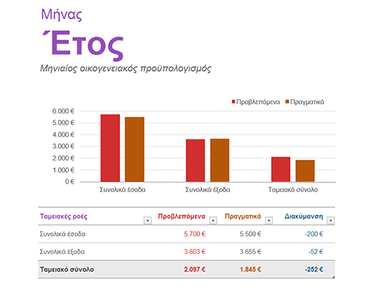Select the 2.097 € projected total cell
The height and width of the screenshot is (289, 376).
195,269
